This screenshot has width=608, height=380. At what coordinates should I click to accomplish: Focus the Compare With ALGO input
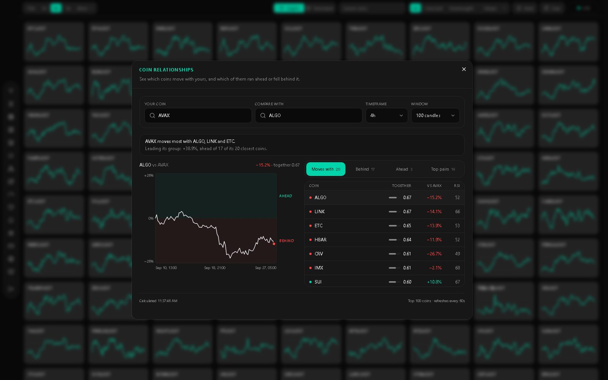tap(309, 116)
